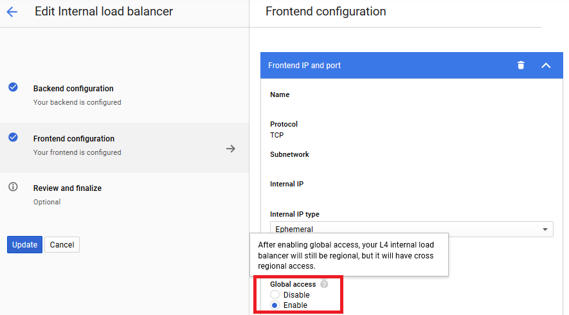Open the Frontend configuration step

pos(74,139)
